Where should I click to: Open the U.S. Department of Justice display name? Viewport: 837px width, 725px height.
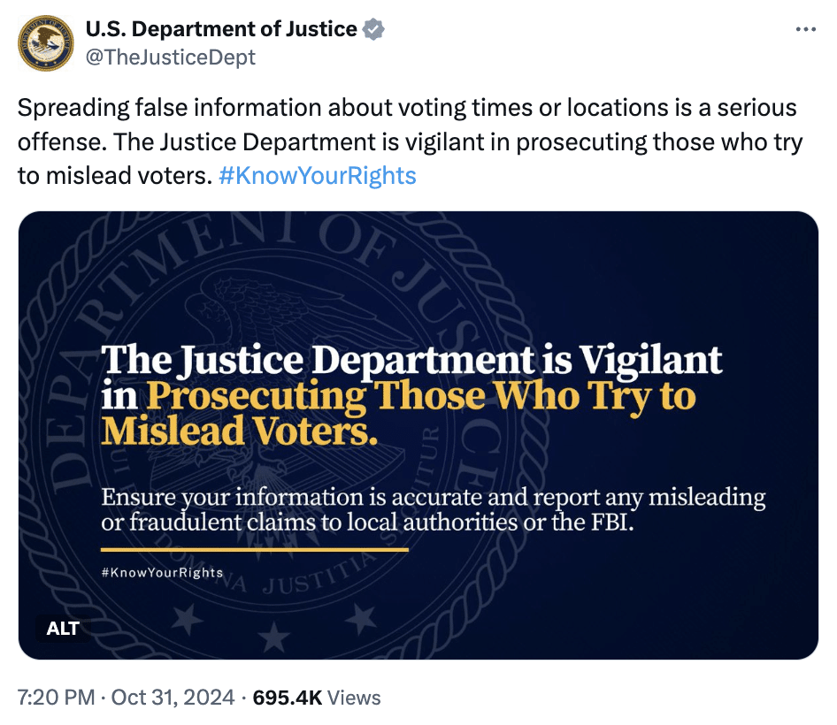(220, 29)
